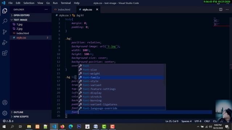Image resolution: width=232 pixels, height=130 pixels.
Task: Open the XAMPP orange taskbar icon
Action: pos(37,126)
